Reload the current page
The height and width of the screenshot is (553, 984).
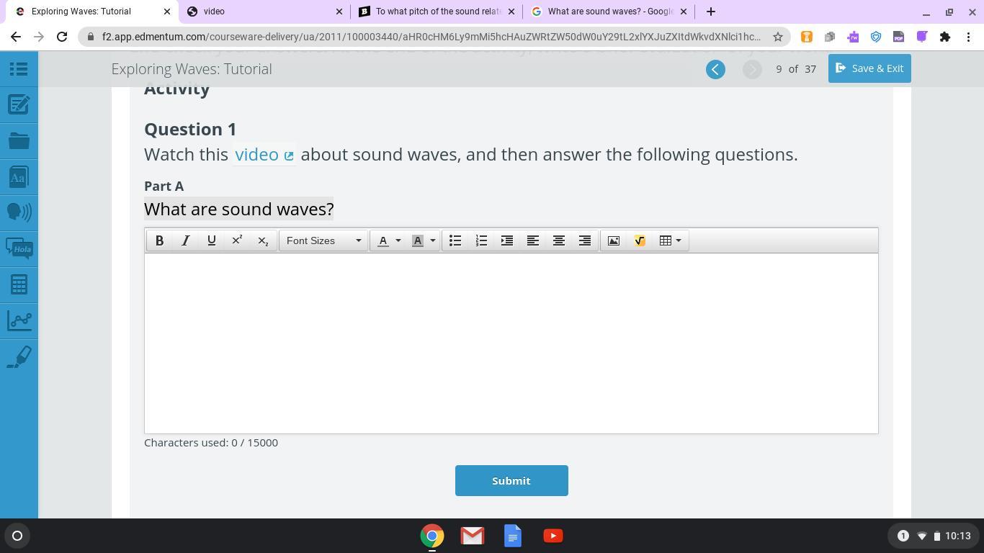(x=62, y=37)
